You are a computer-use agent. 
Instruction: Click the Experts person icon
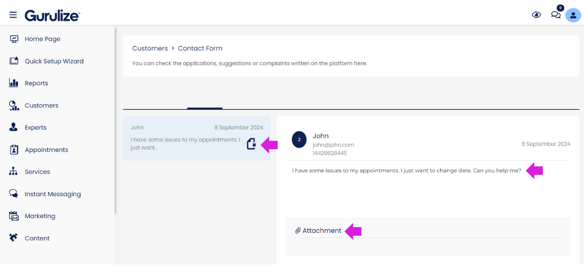pos(14,127)
